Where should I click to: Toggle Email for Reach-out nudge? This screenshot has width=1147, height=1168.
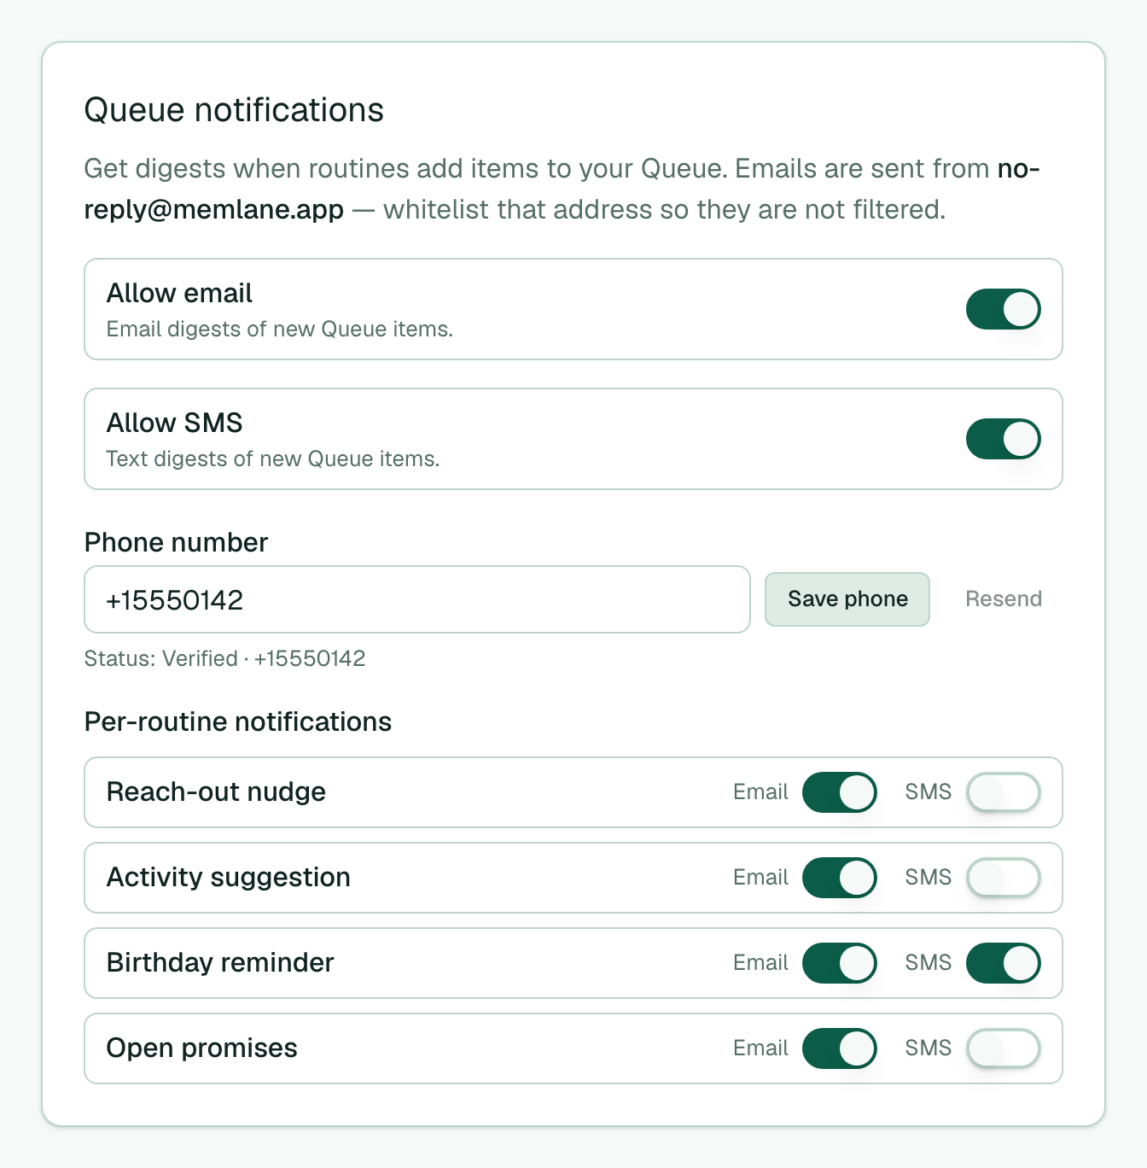coord(839,792)
